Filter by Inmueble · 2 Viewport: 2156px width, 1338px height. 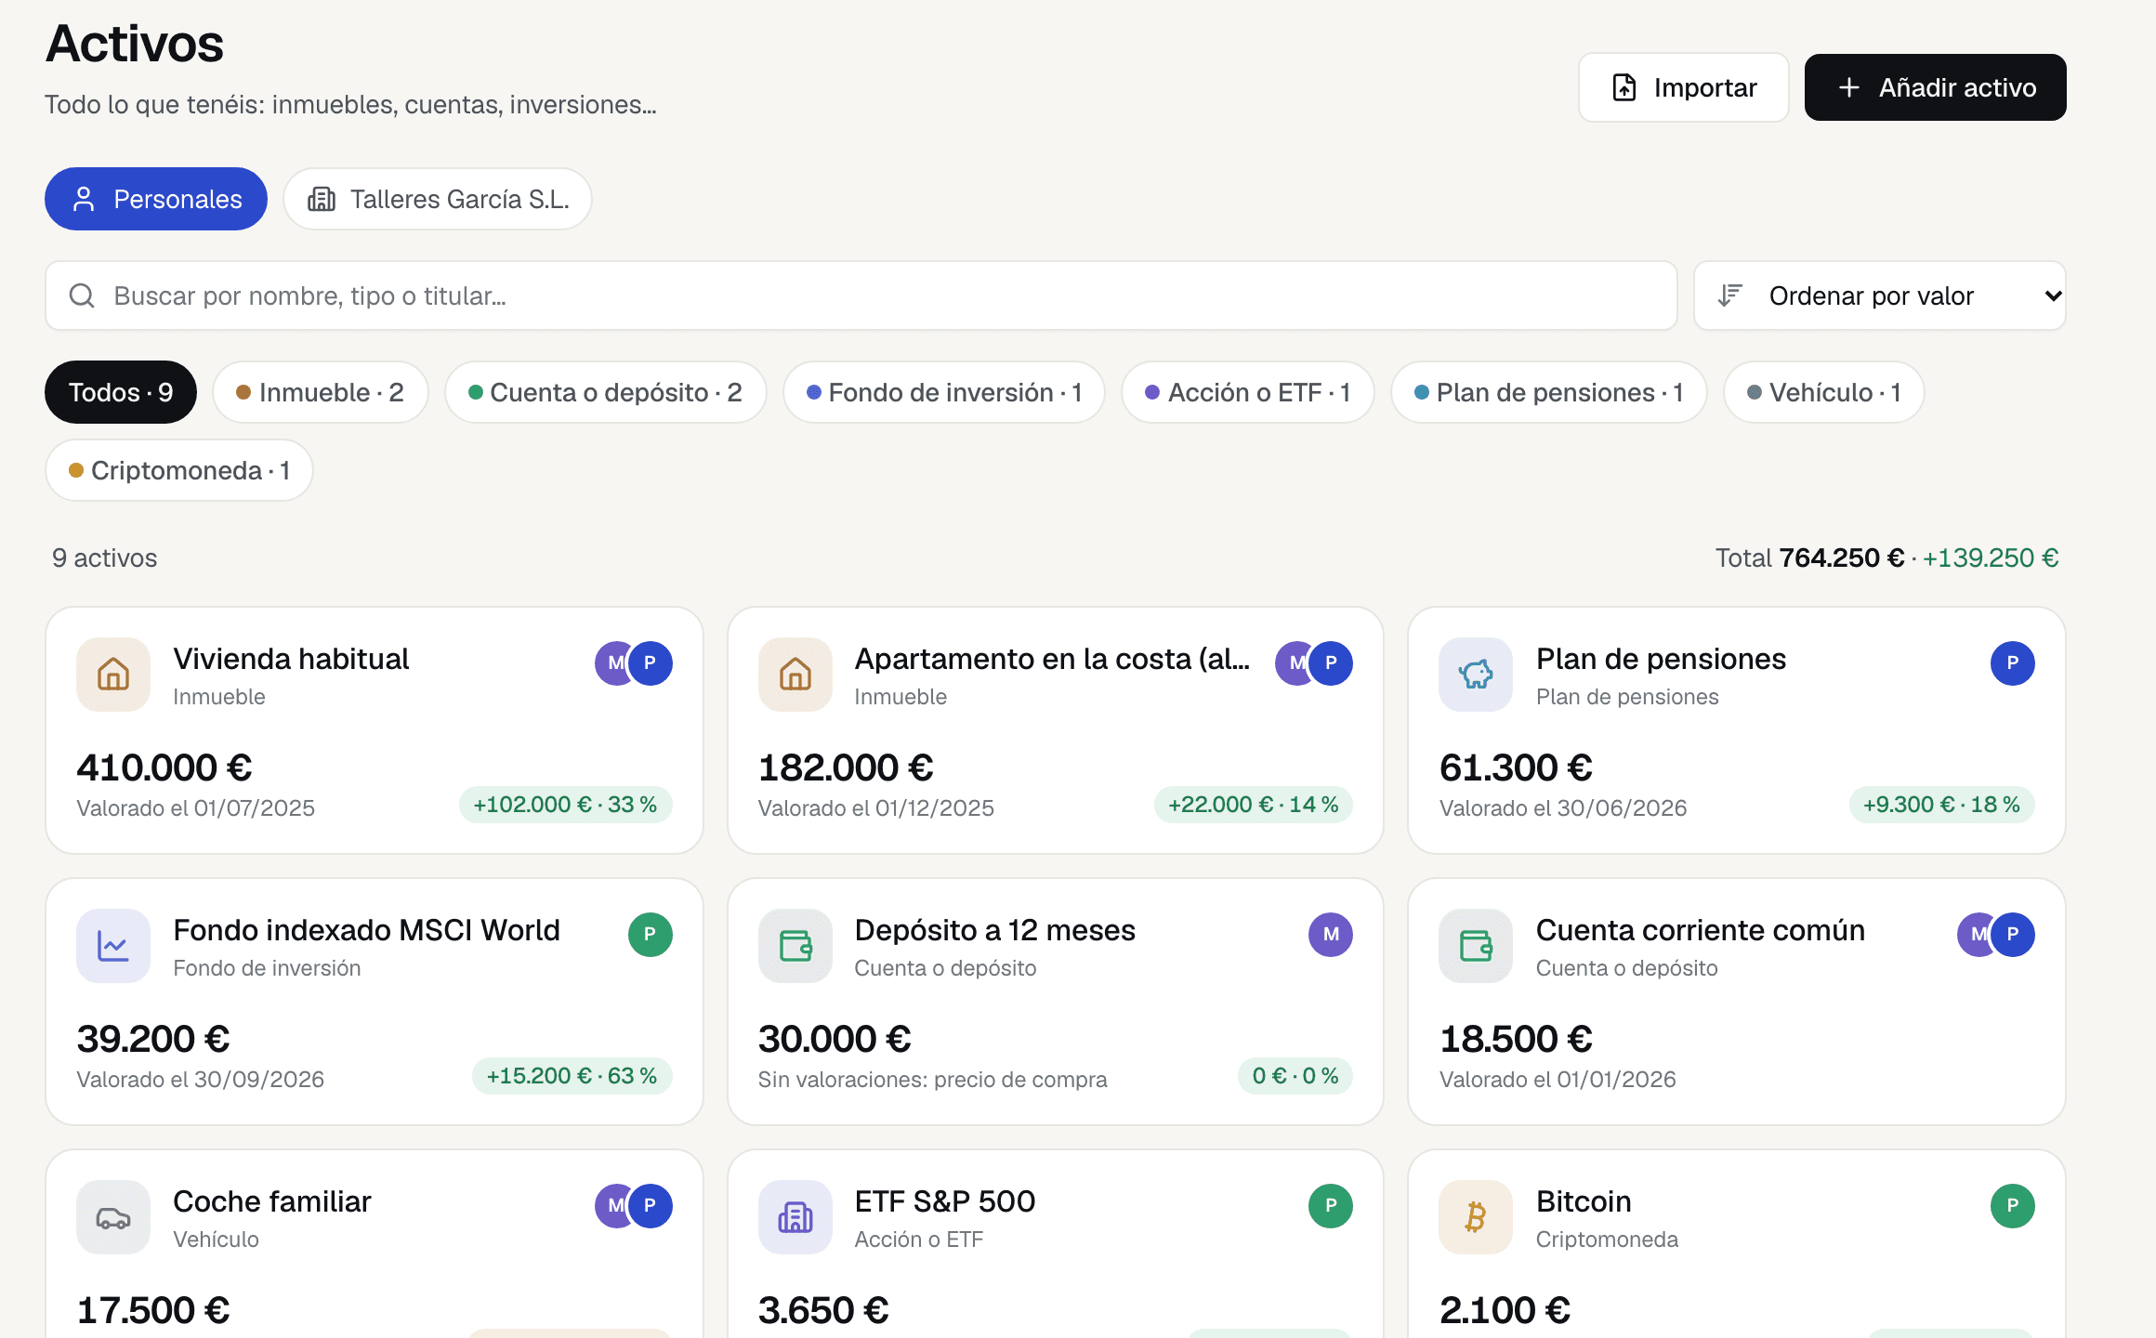pyautogui.click(x=321, y=392)
